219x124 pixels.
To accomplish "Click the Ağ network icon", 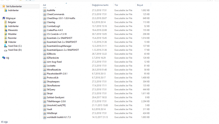I will pos(4,58).
